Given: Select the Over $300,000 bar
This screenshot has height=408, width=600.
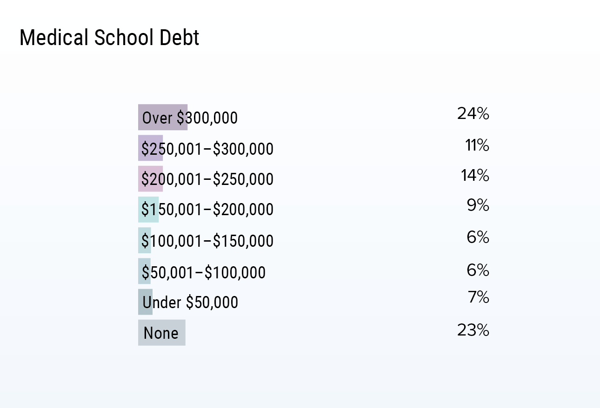Looking at the screenshot, I should (x=163, y=117).
